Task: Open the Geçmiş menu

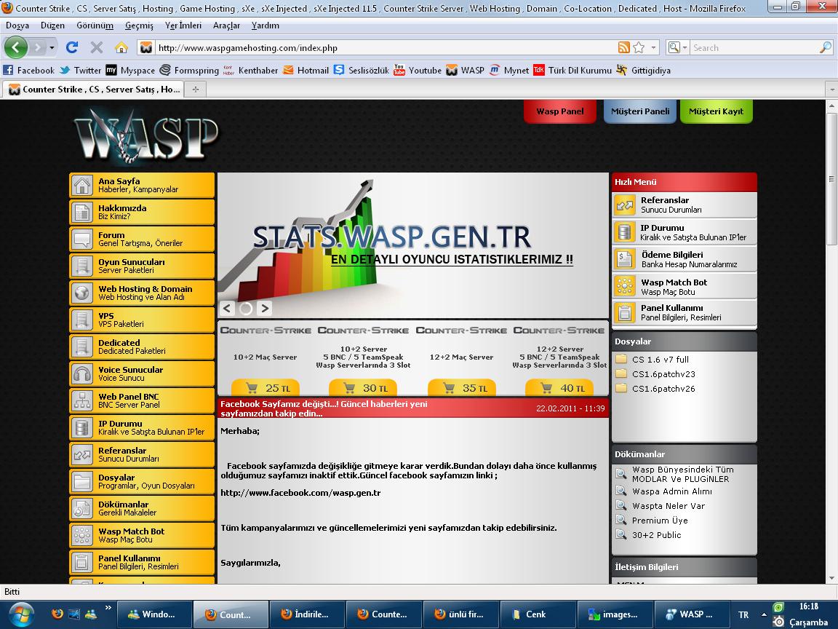Action: point(139,25)
